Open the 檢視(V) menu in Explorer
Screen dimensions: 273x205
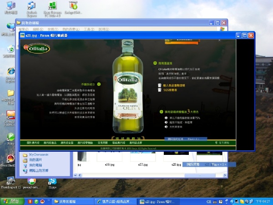point(53,29)
